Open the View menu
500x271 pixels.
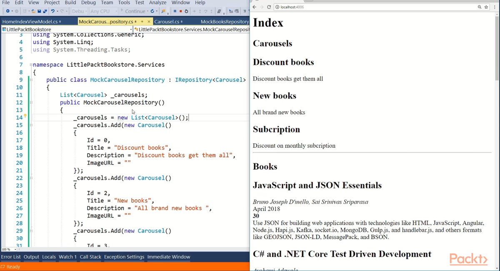pos(34,3)
